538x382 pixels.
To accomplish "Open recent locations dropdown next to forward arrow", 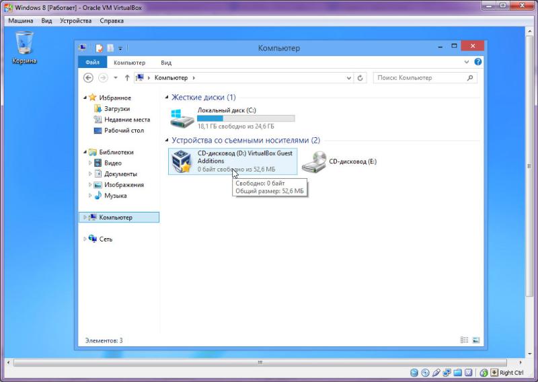I will (116, 78).
